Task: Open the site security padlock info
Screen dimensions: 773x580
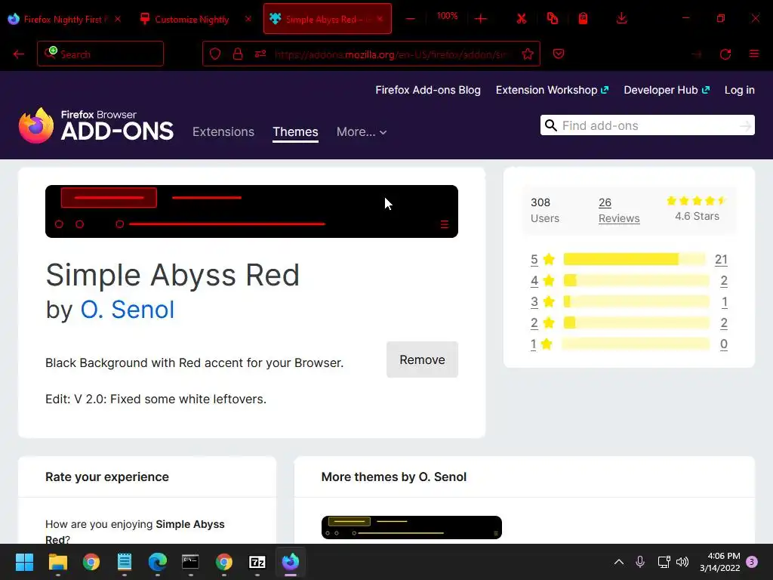Action: [x=238, y=54]
